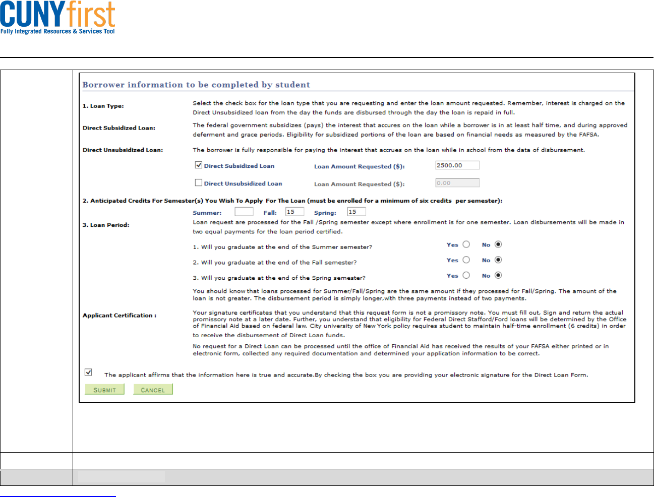Viewport: 654px width, 497px height.
Task: Click the 'Direct Subsidized Loan' checkbox label
Action: click(x=239, y=166)
